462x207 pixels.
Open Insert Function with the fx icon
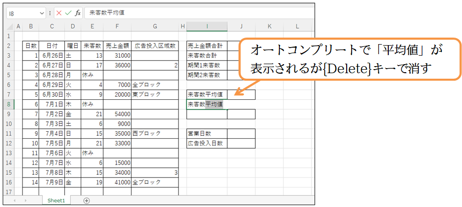coord(78,13)
